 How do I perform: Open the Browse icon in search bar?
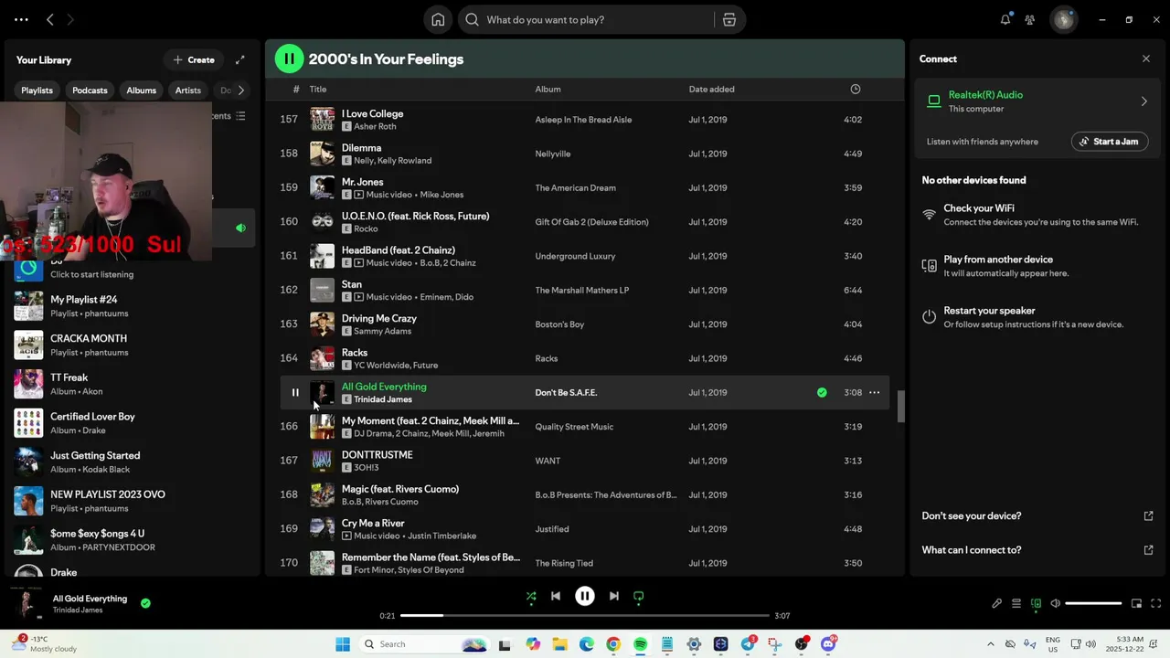point(729,19)
